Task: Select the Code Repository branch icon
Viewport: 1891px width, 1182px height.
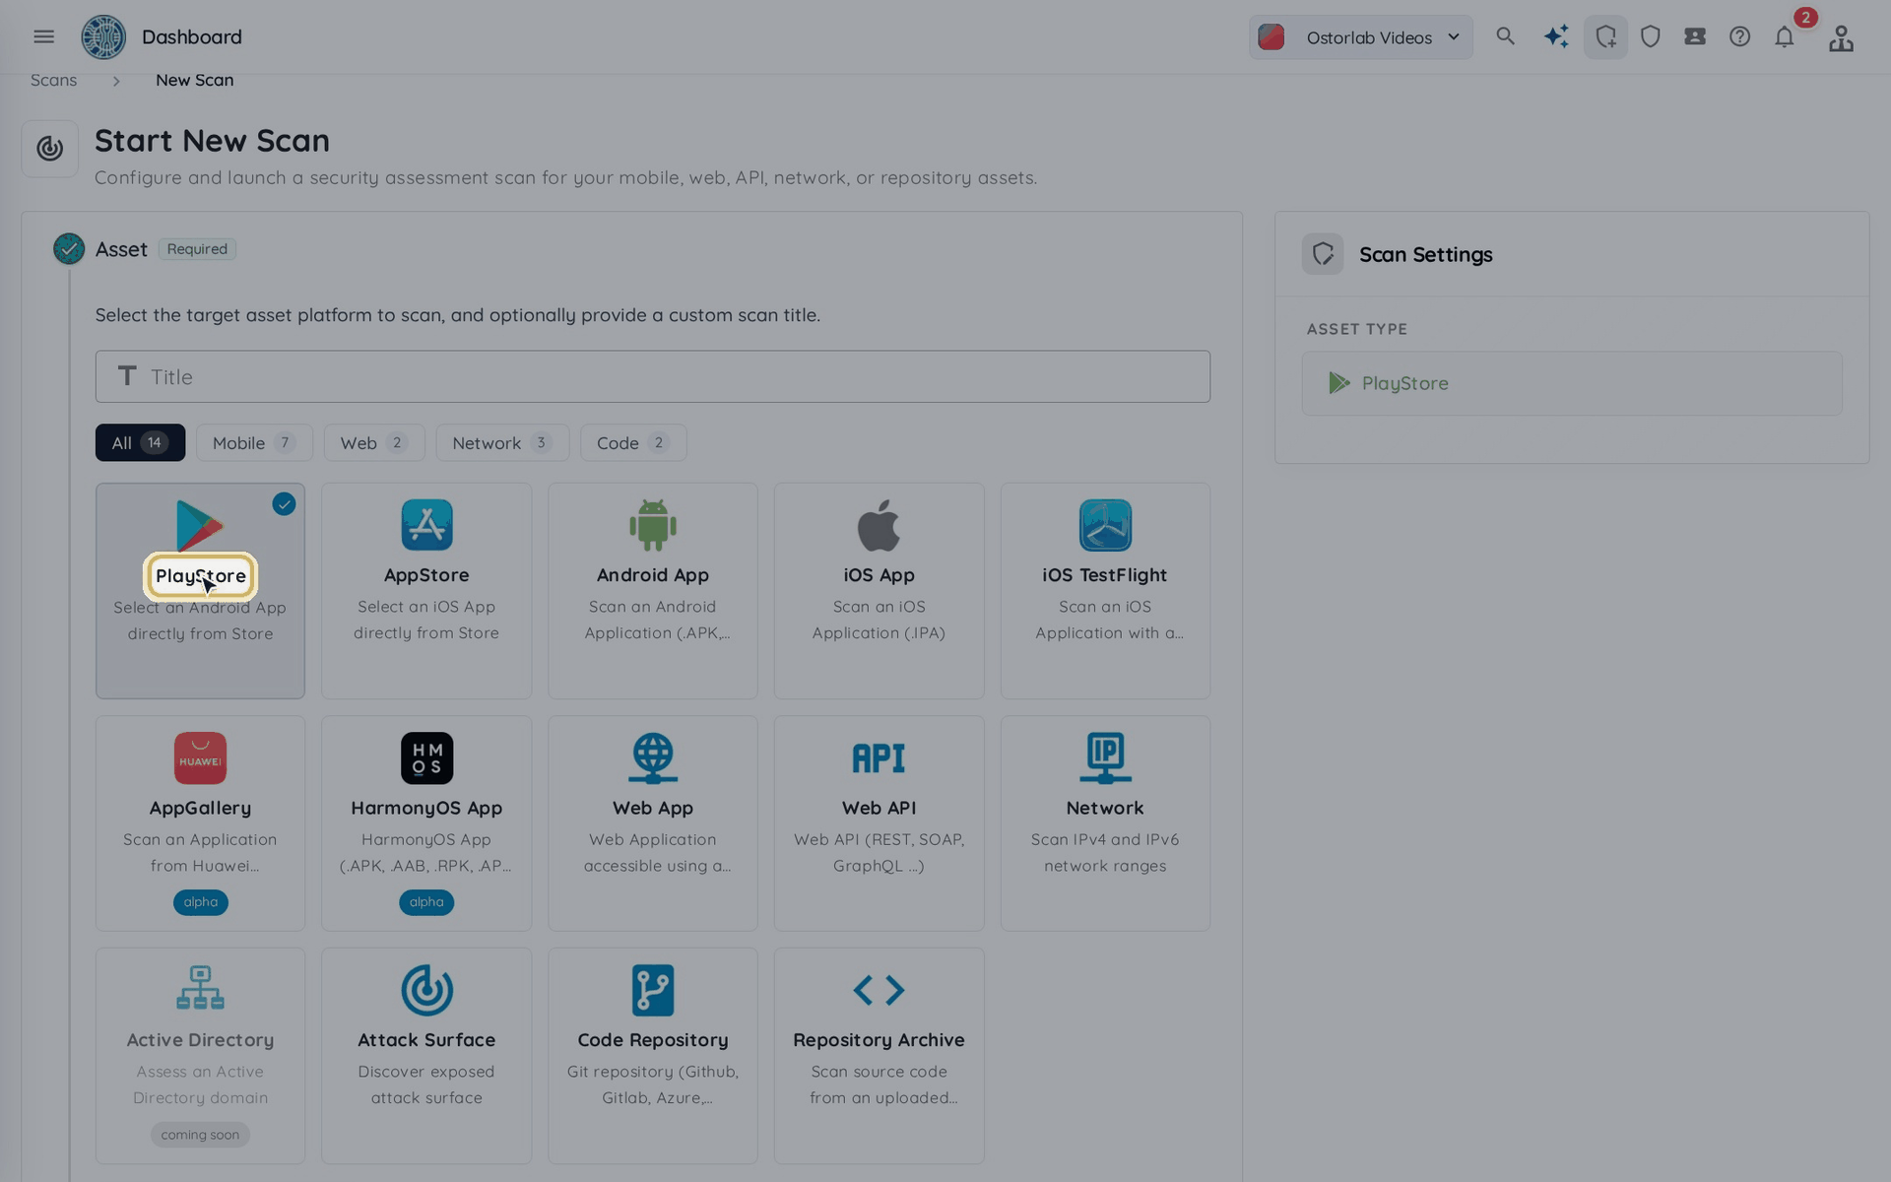Action: 653,990
